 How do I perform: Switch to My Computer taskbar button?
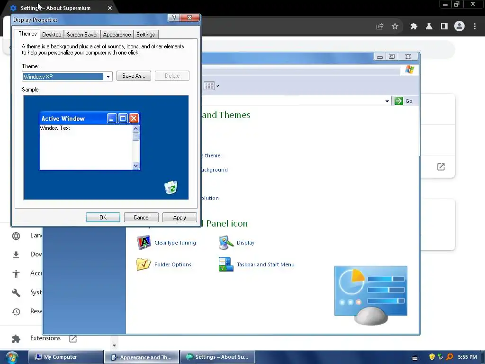(66, 357)
